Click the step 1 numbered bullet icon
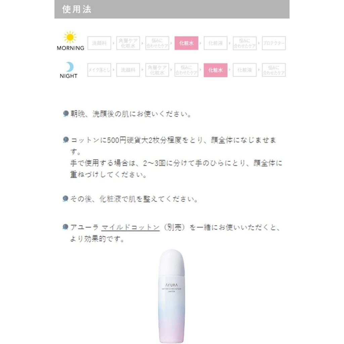344x344 pixels. coord(66,114)
